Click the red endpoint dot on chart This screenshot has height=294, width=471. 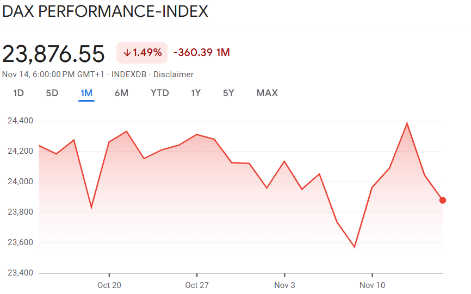click(x=443, y=200)
